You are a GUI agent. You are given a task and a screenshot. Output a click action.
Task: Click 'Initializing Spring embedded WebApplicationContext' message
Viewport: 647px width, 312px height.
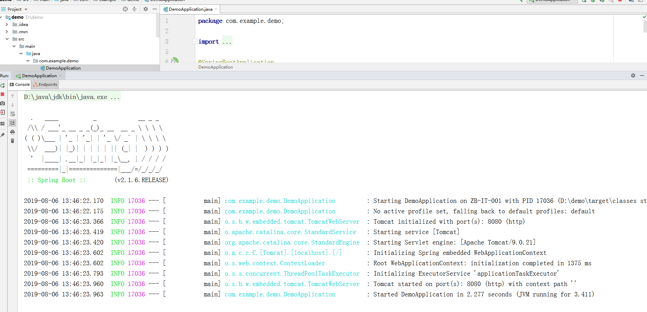coord(460,253)
